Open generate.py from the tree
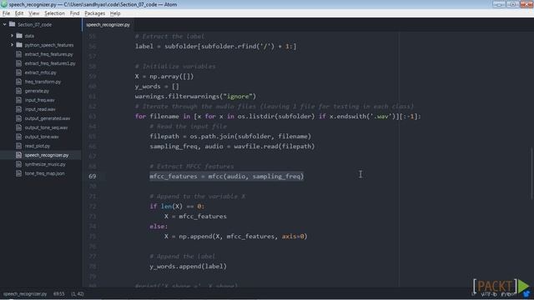Viewport: 534px width, 300px height. point(37,91)
